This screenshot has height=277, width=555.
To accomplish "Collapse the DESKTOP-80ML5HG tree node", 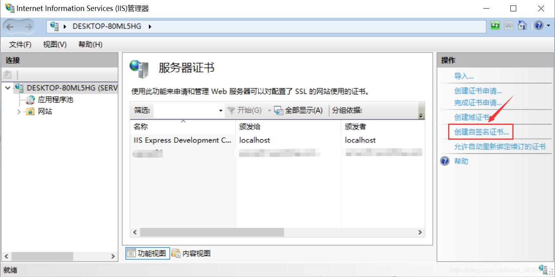I will pos(7,88).
